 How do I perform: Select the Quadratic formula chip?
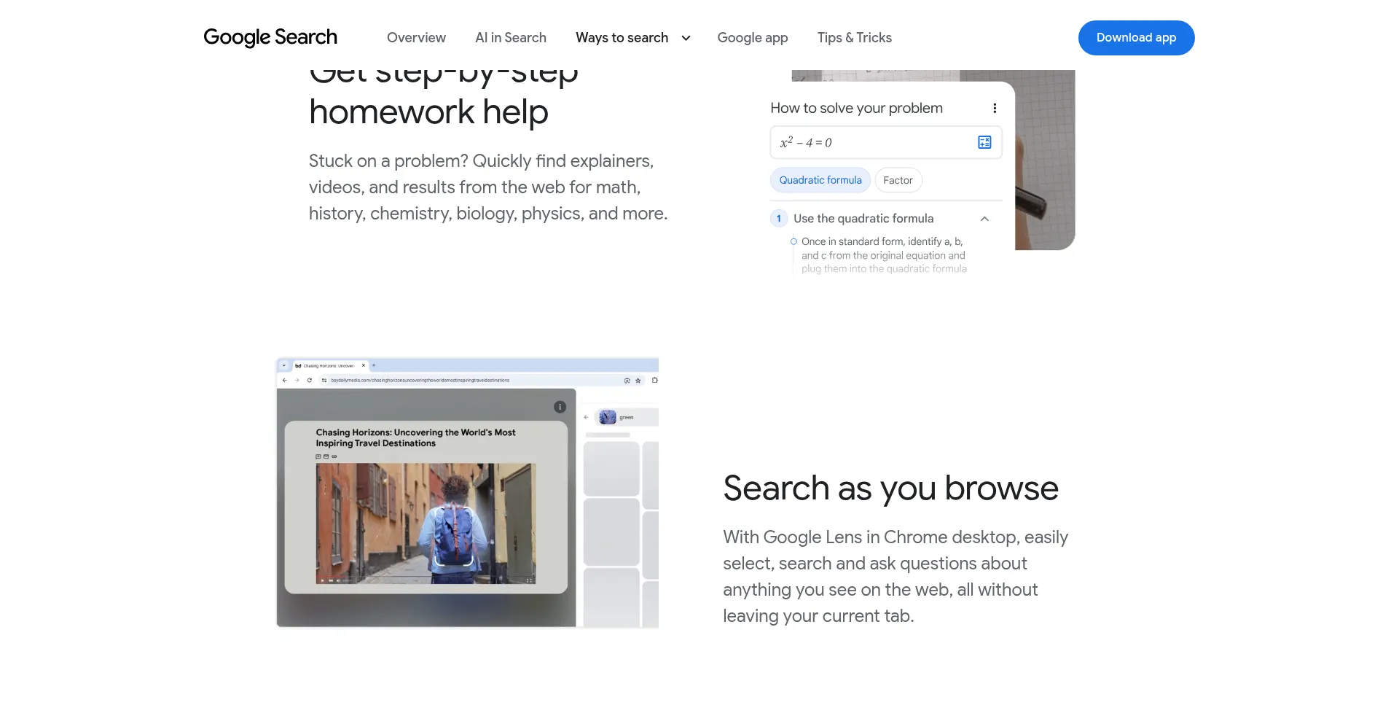pyautogui.click(x=820, y=180)
